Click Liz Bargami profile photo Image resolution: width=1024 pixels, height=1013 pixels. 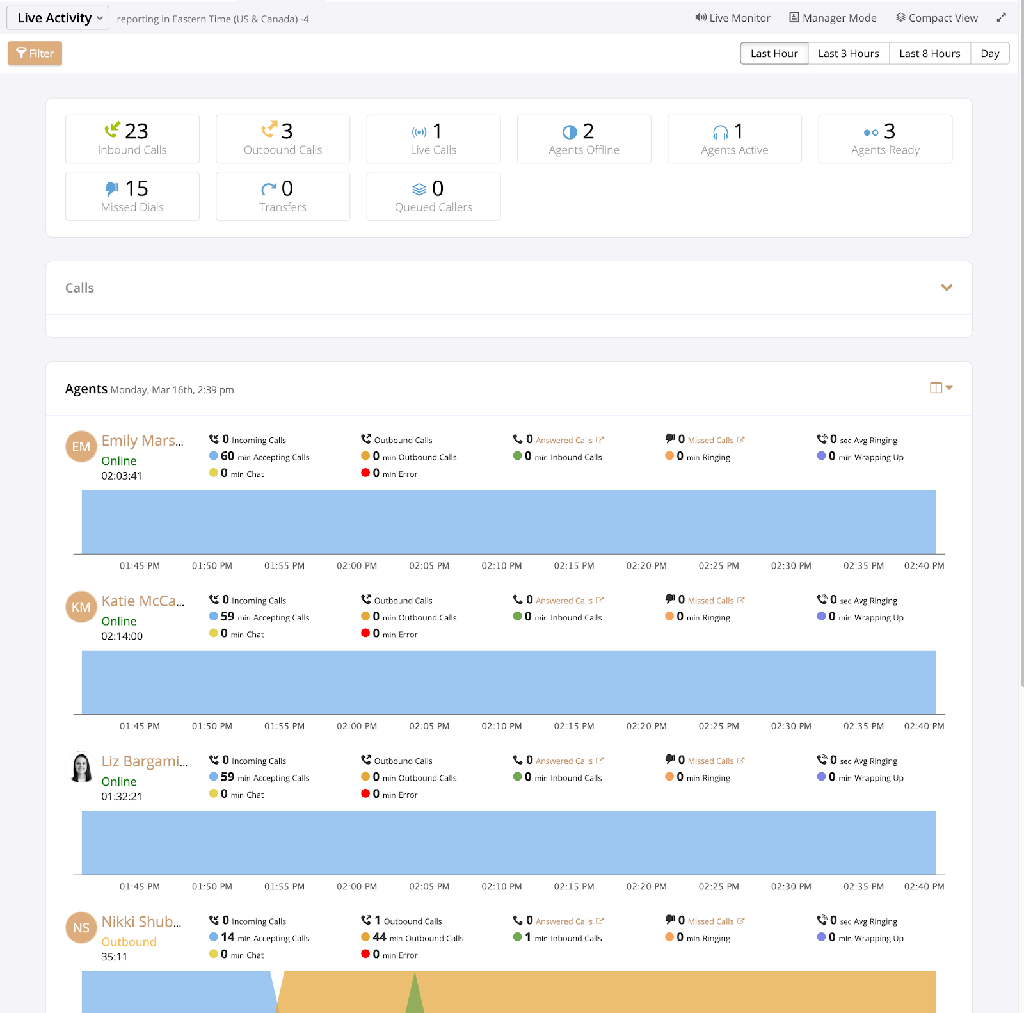[81, 767]
